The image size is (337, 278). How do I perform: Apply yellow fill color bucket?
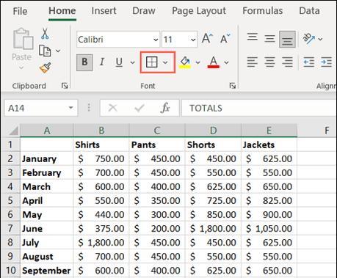[x=185, y=62]
